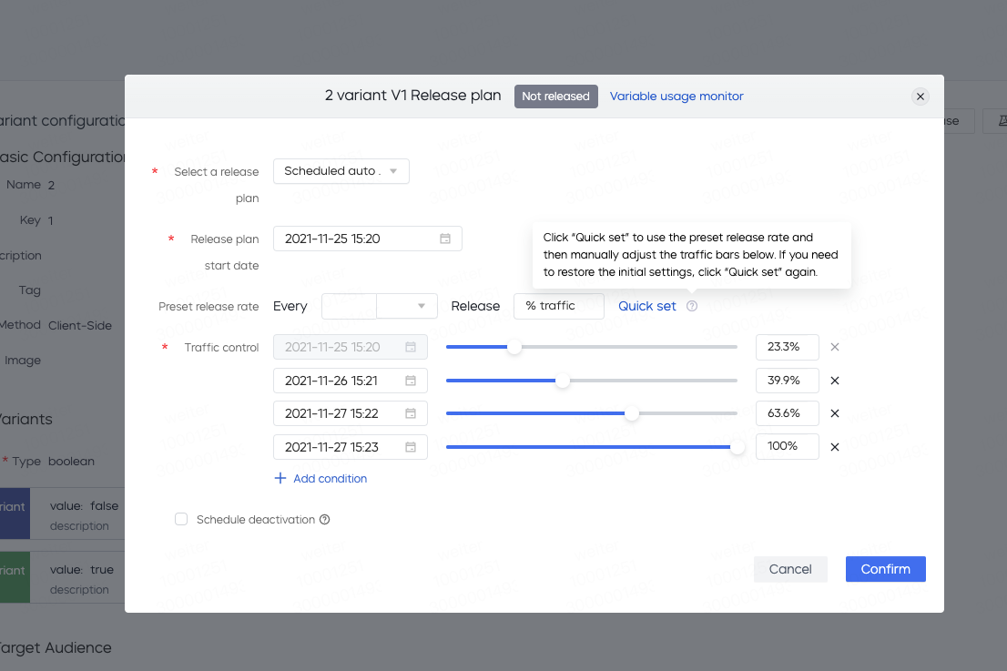Open calendar icon for 2021-11-25 15:20 traffic row
Screen dimensions: 1007x671
click(411, 347)
